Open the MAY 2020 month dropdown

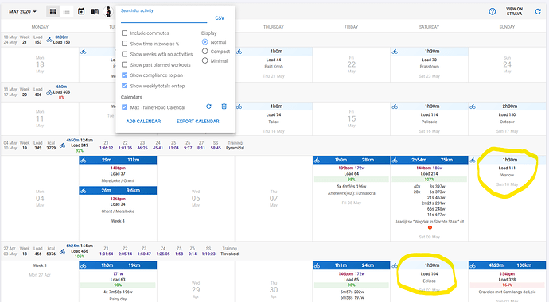[22, 12]
